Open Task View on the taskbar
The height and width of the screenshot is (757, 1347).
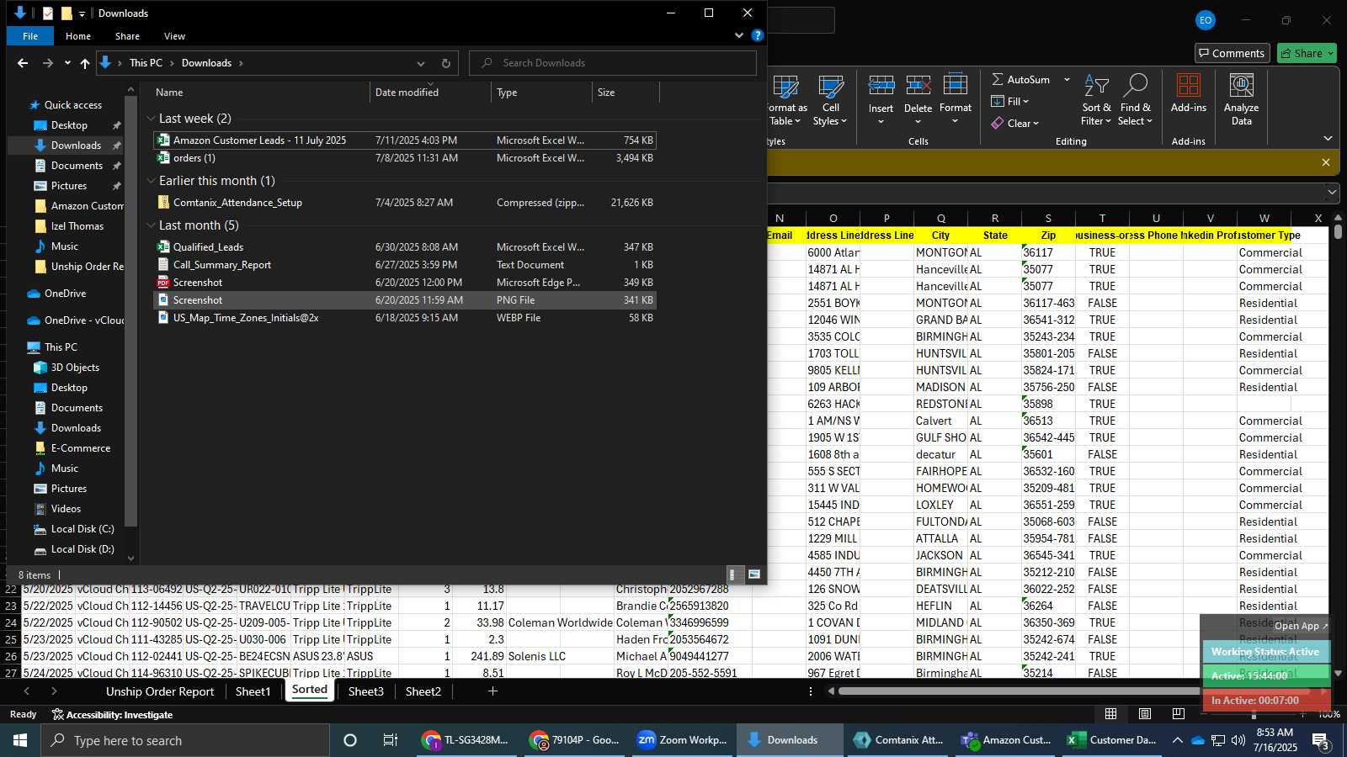[x=391, y=740]
